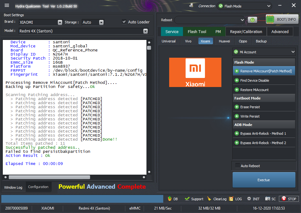The image size is (301, 213).
Task: Select Erase Persist option
Action: [264, 107]
